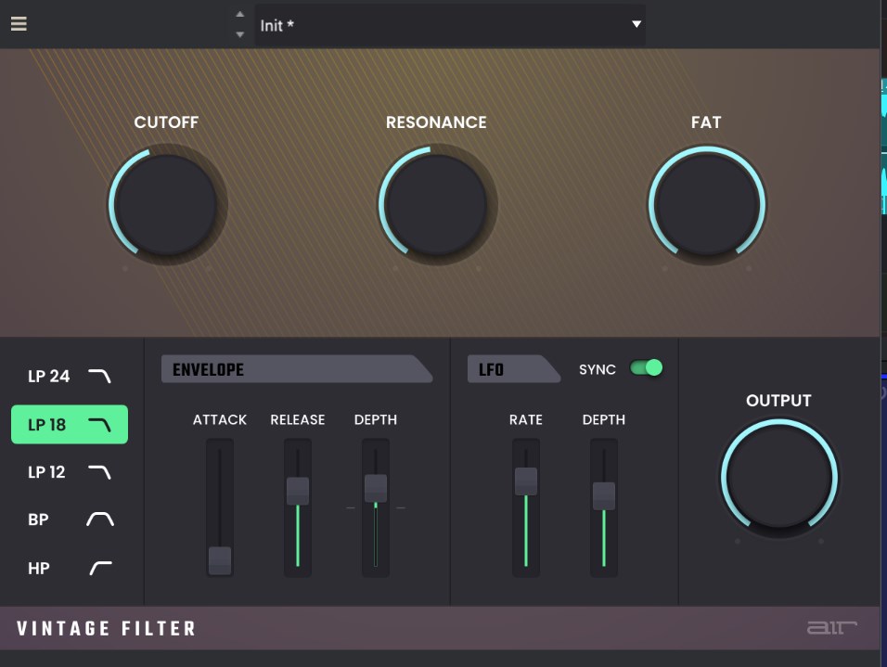Click the Envelope section header
887x667 pixels.
coord(295,369)
